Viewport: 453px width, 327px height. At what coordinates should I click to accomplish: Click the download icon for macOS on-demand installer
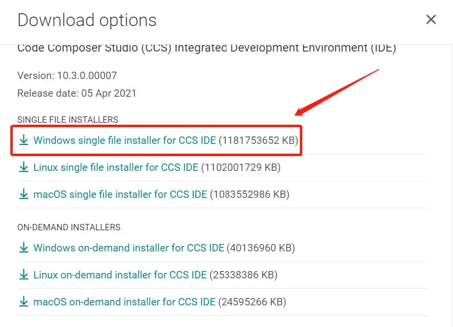pyautogui.click(x=23, y=302)
